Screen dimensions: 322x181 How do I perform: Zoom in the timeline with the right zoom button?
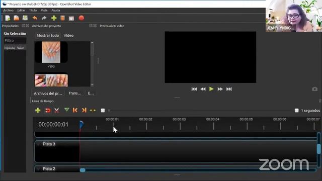(x=296, y=111)
